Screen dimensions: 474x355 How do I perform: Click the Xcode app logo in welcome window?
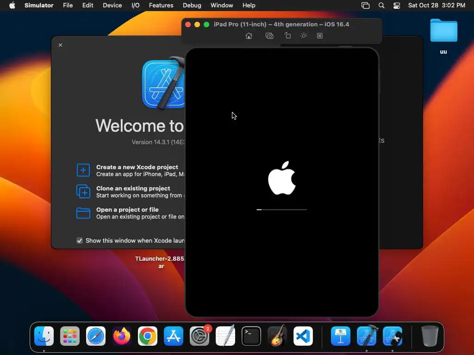click(164, 83)
